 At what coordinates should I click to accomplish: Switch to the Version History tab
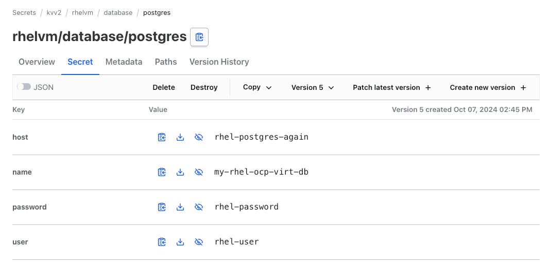coord(219,62)
